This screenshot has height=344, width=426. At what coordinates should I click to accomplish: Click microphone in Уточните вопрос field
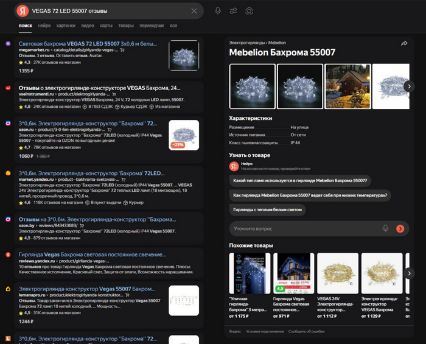385,228
